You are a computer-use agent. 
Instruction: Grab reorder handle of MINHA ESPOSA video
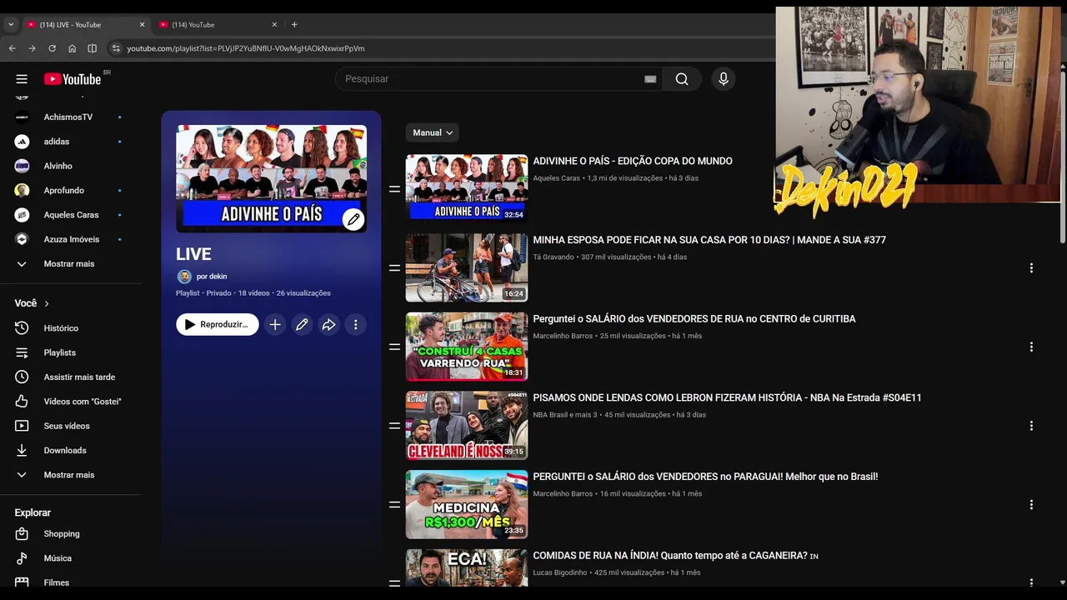point(394,268)
